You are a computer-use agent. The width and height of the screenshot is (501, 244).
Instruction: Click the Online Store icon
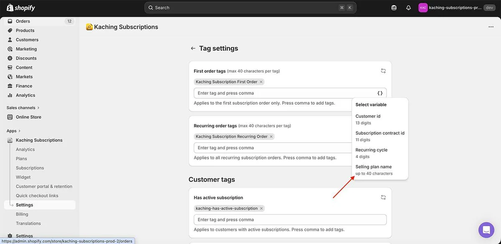10,117
